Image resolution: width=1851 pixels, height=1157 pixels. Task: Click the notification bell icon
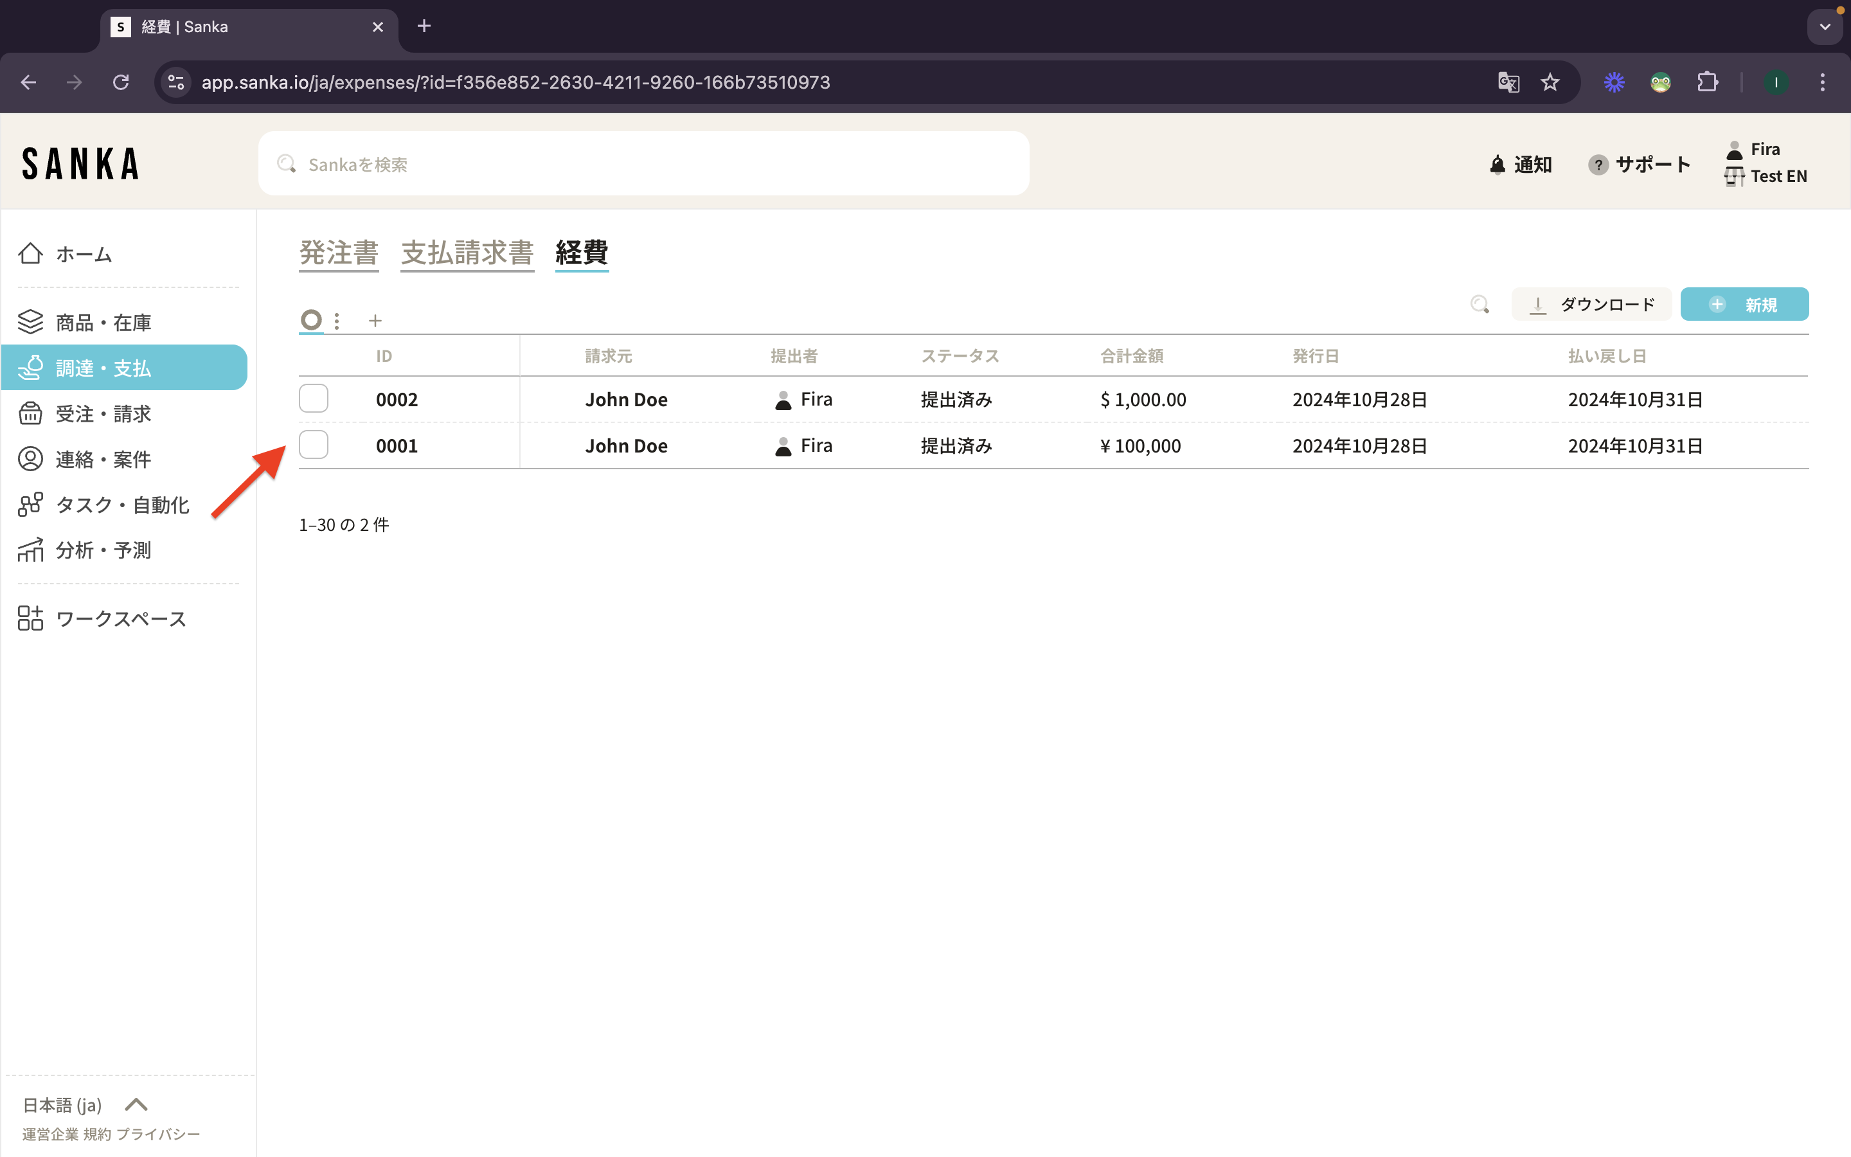(1497, 165)
